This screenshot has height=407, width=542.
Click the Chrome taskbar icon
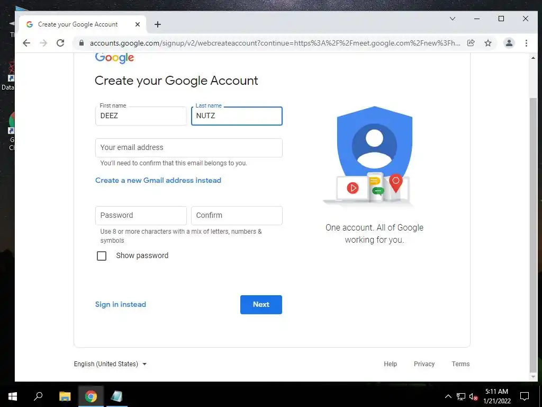coord(91,396)
